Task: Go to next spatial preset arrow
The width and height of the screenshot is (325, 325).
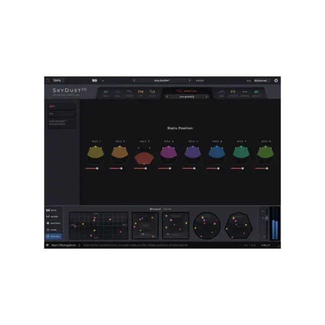Action: [206, 96]
